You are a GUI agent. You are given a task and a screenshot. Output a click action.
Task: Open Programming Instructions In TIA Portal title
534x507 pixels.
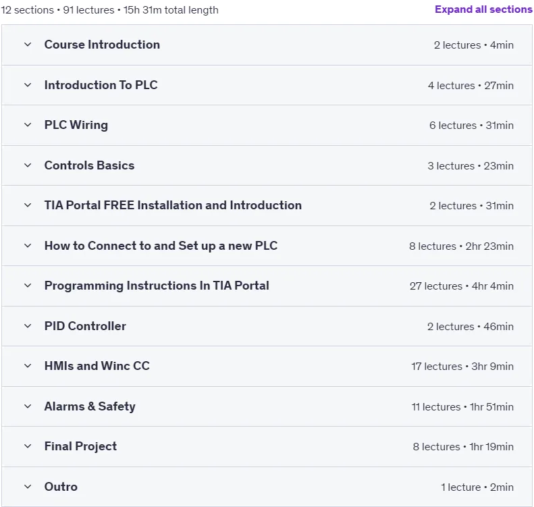point(157,286)
